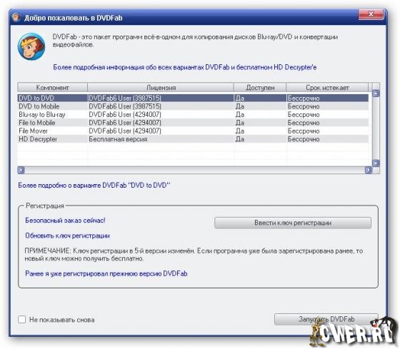Select the DVD to Mobile row
The image size is (400, 349).
193,106
